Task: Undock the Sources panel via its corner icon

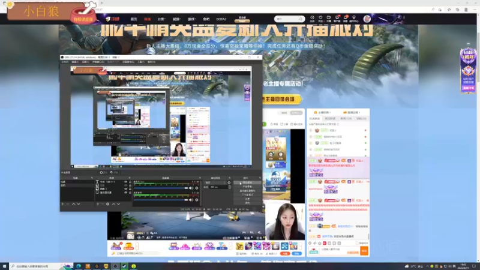Action: 130,178
